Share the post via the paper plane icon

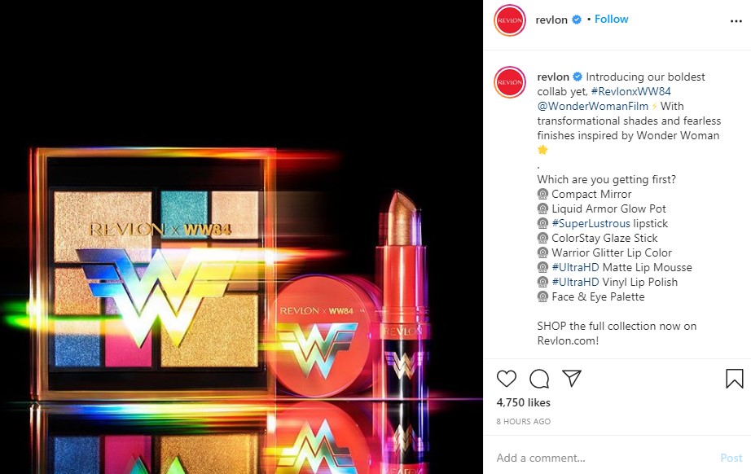click(x=572, y=378)
